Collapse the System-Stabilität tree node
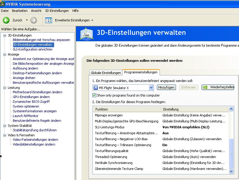Viewport: 239px width, 180px height. (4, 126)
